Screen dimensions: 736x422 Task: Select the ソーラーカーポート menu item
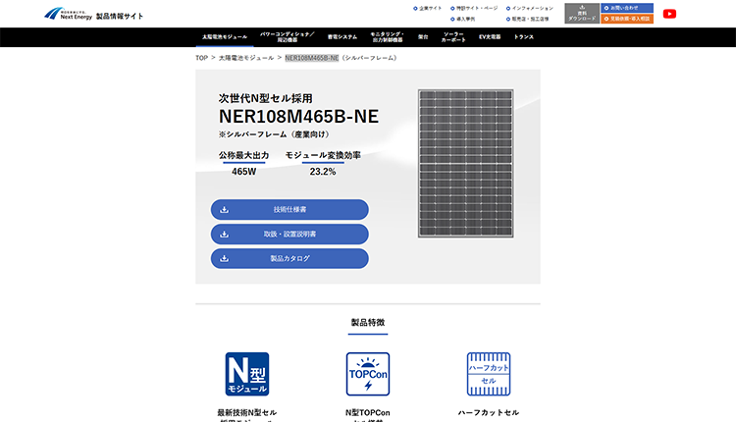[453, 37]
